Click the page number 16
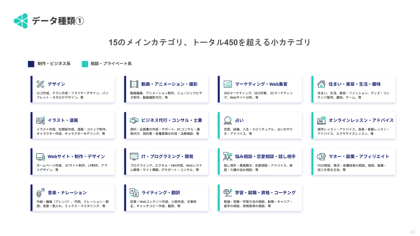420x236 pixels. click(412, 231)
